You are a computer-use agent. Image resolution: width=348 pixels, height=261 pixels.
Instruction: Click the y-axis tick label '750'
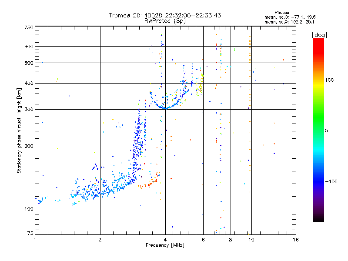click(x=29, y=27)
